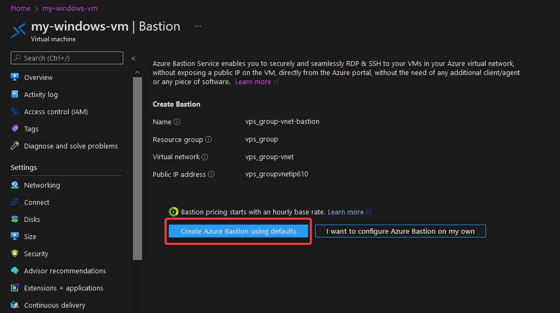This screenshot has width=560, height=313.
Task: Follow the Learn more link in the description
Action: (x=253, y=82)
